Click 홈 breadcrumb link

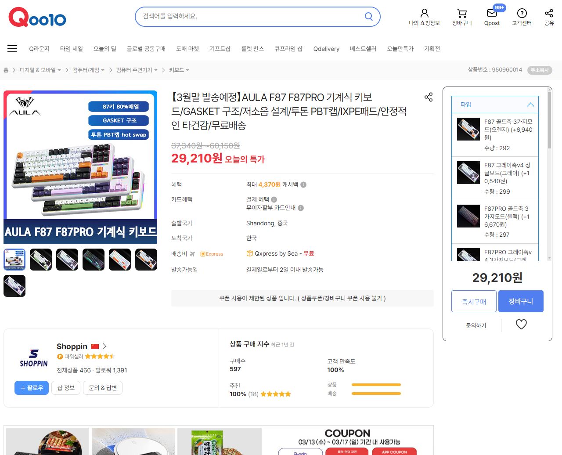pyautogui.click(x=6, y=70)
